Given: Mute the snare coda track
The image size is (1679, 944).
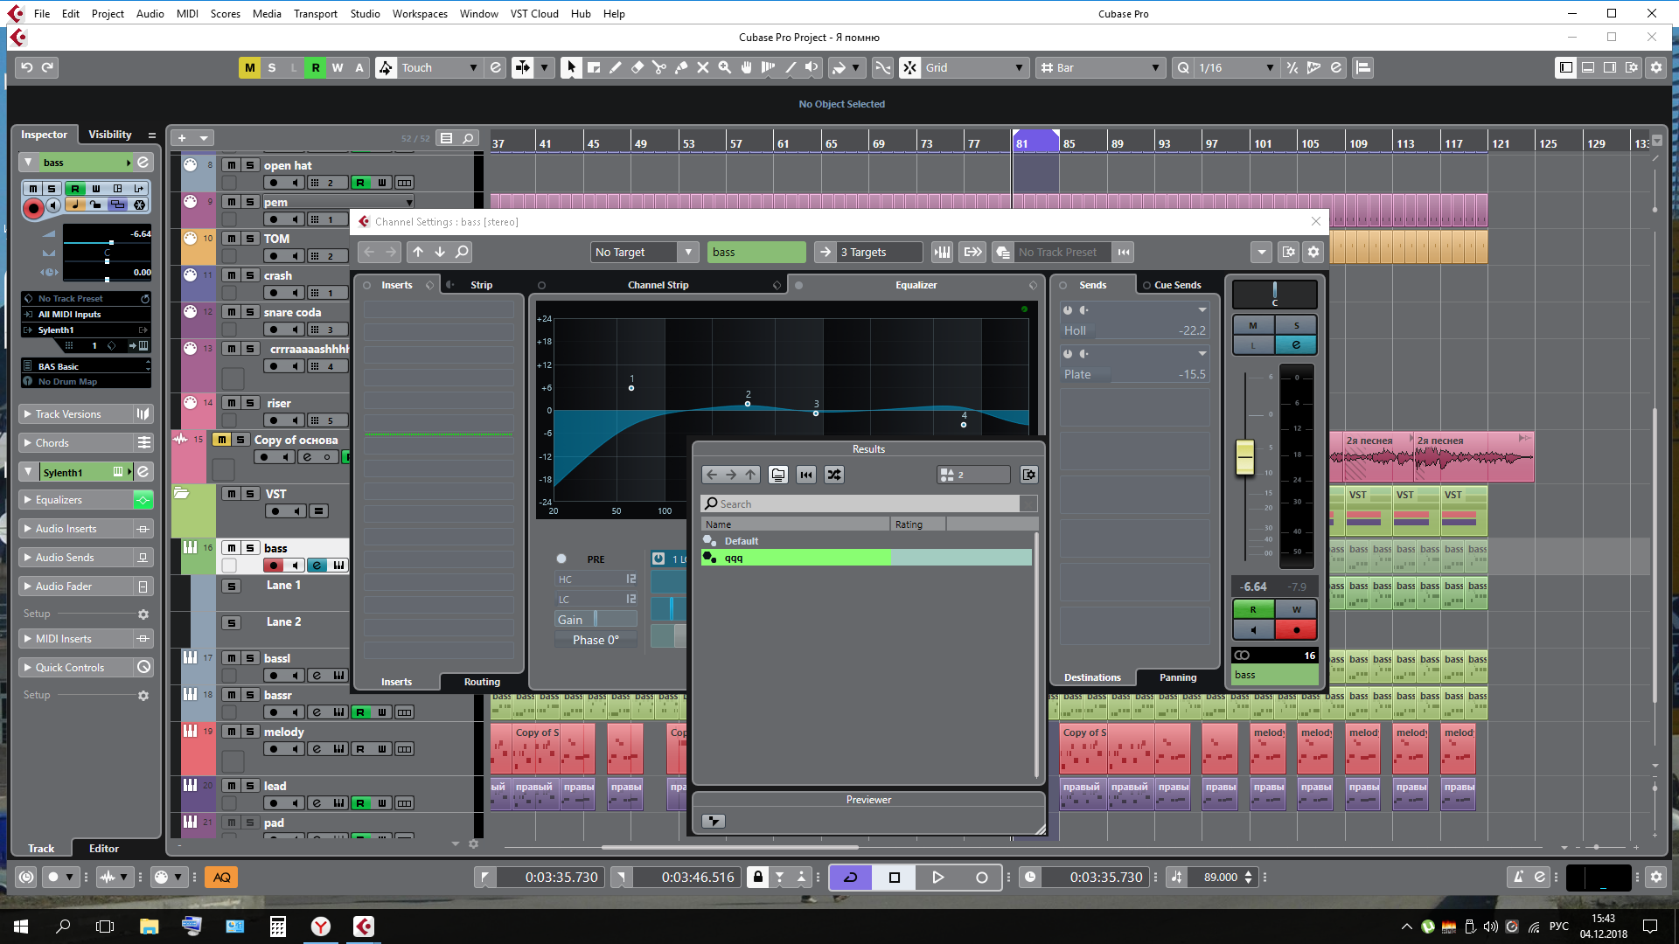Looking at the screenshot, I should coord(231,312).
